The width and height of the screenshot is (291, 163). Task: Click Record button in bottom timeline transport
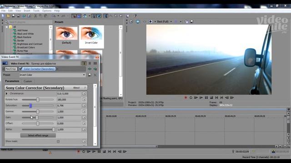click(78, 151)
